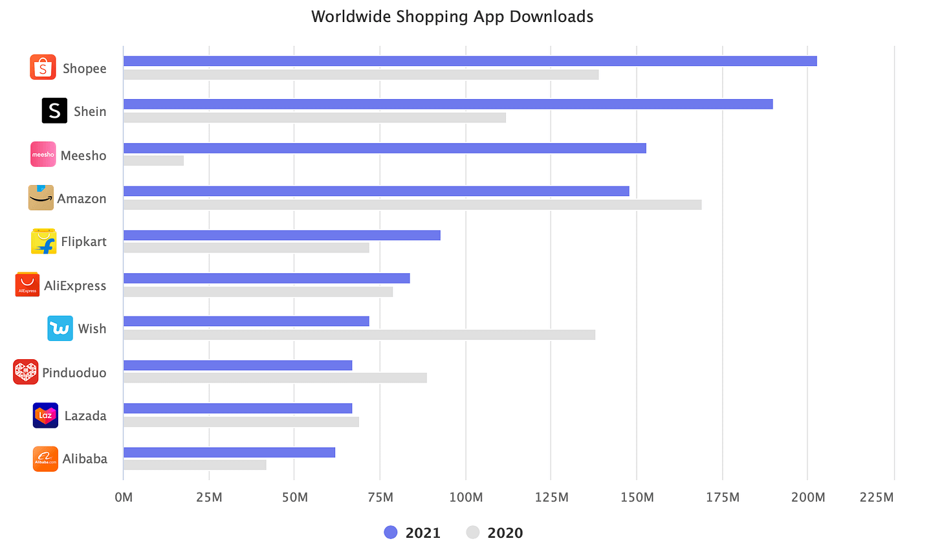Screen dimensions: 942x552
Task: Click the 25M axis tick label
Action: click(209, 497)
